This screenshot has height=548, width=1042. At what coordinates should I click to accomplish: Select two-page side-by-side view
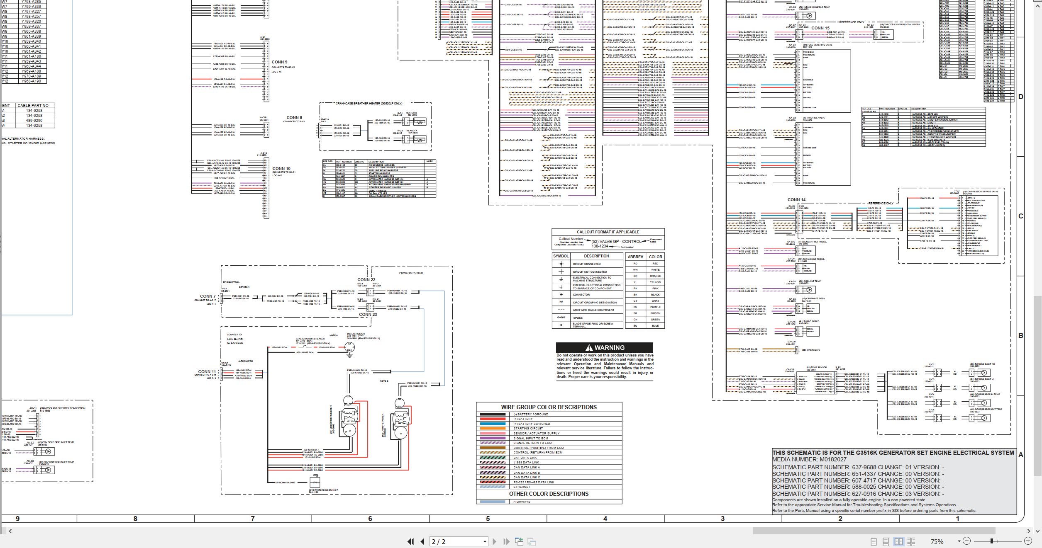coord(898,541)
